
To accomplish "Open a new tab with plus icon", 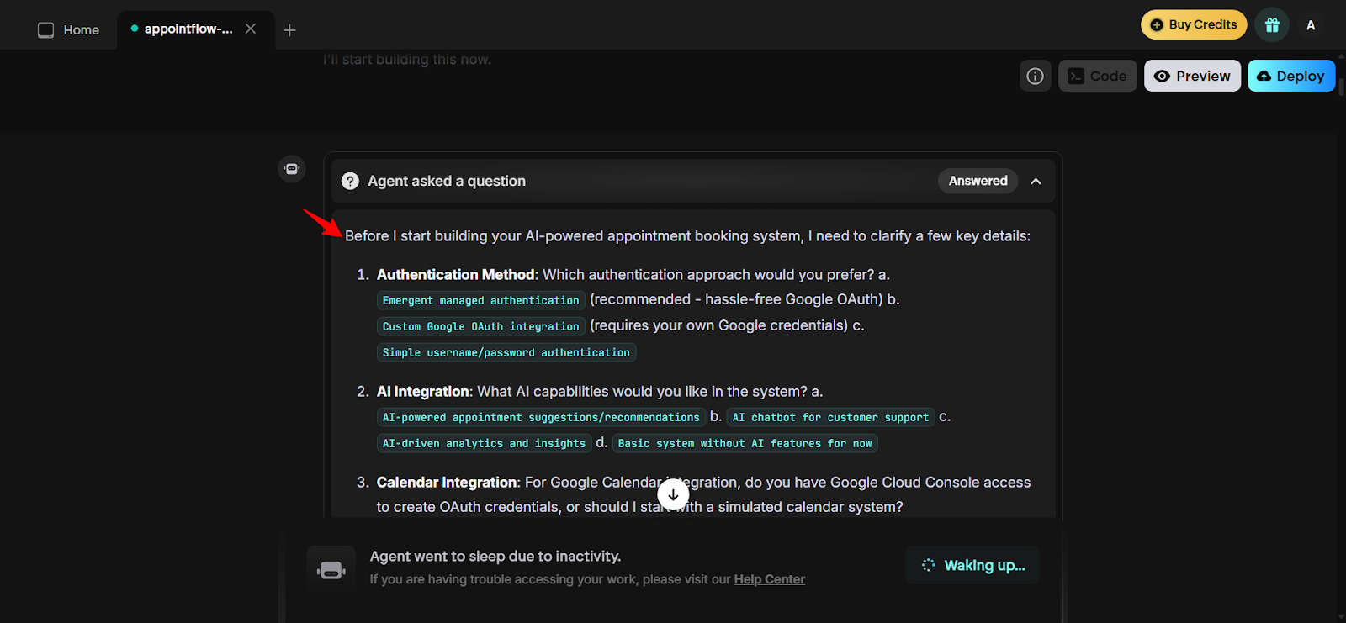I will (x=289, y=30).
